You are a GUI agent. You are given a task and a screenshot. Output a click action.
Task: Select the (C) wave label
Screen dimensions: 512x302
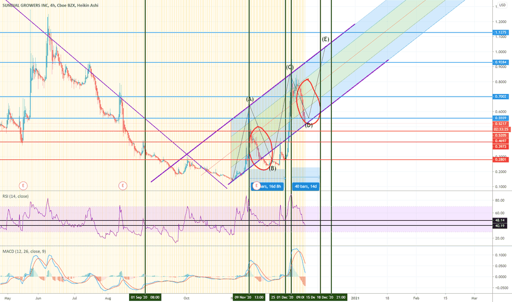(x=290, y=67)
